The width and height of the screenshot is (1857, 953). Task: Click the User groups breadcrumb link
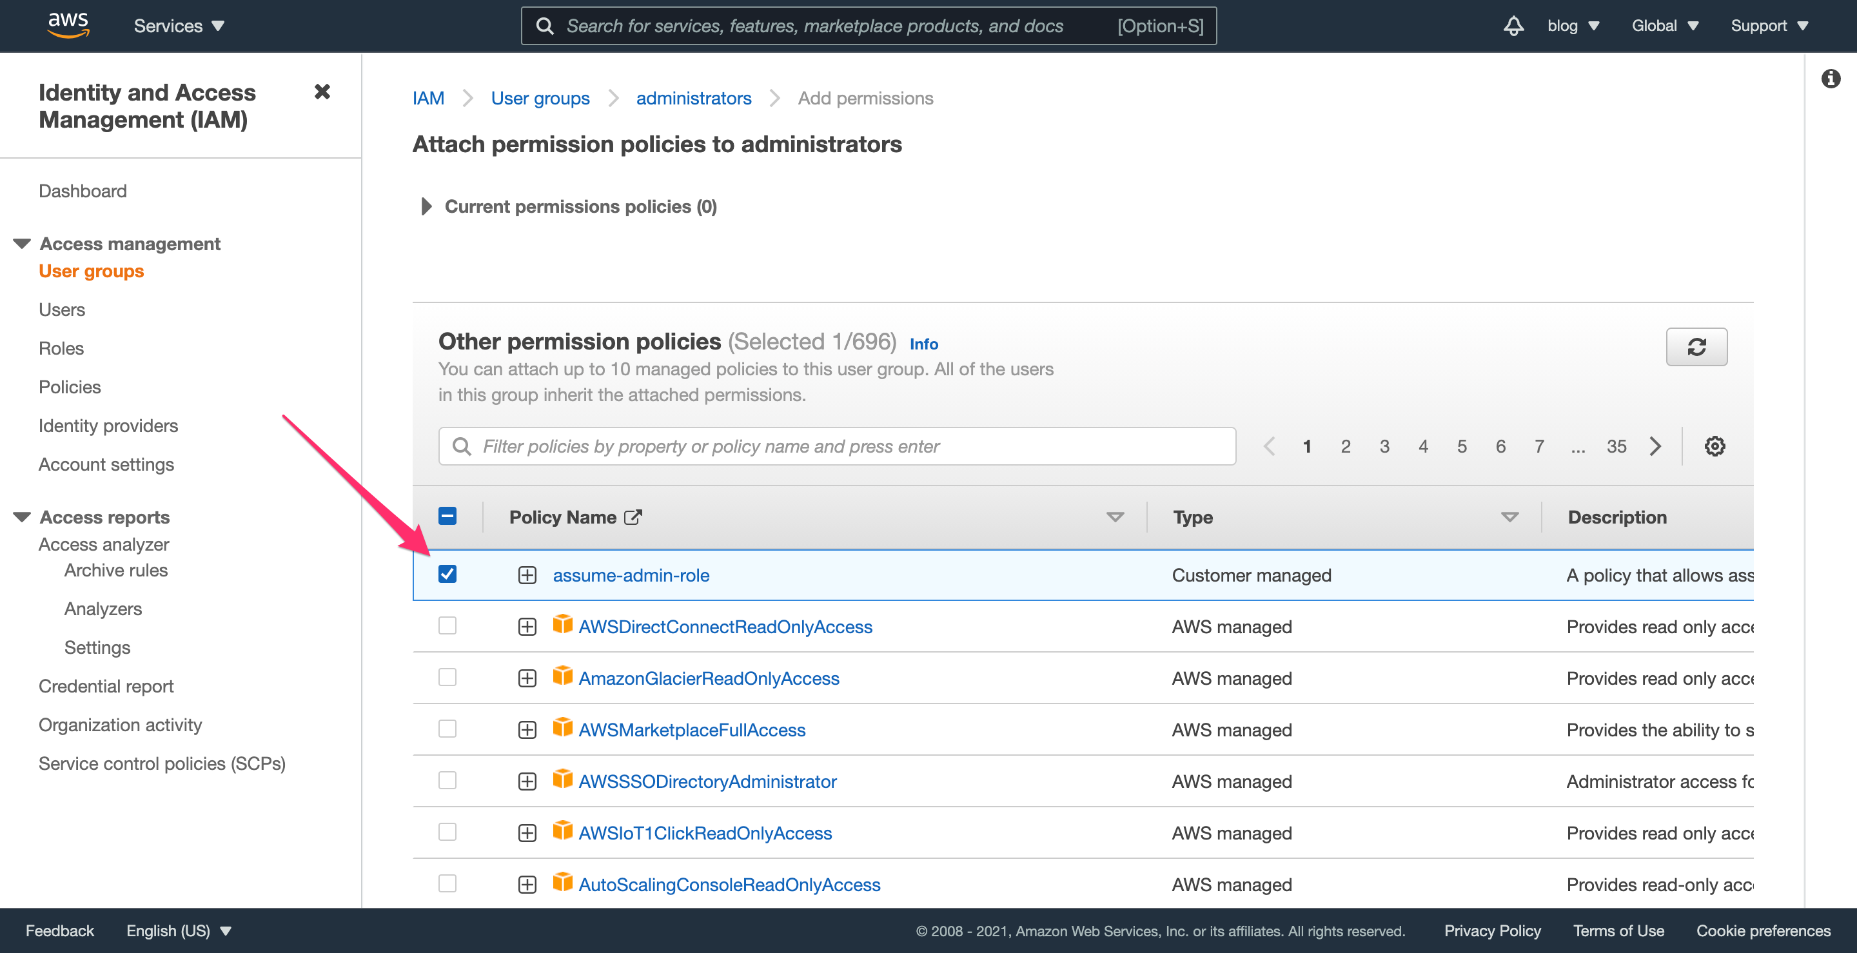540,99
